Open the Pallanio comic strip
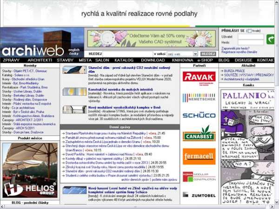 coord(247,147)
